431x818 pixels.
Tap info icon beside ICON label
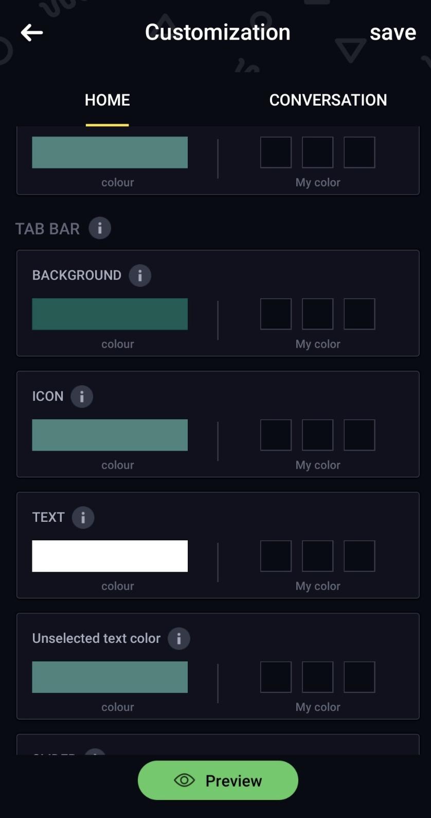click(82, 397)
